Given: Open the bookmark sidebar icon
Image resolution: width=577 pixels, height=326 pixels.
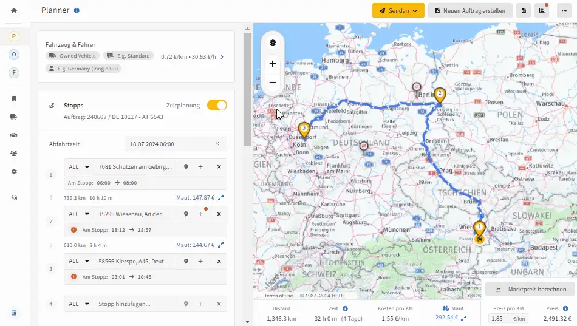Looking at the screenshot, I should 14,98.
